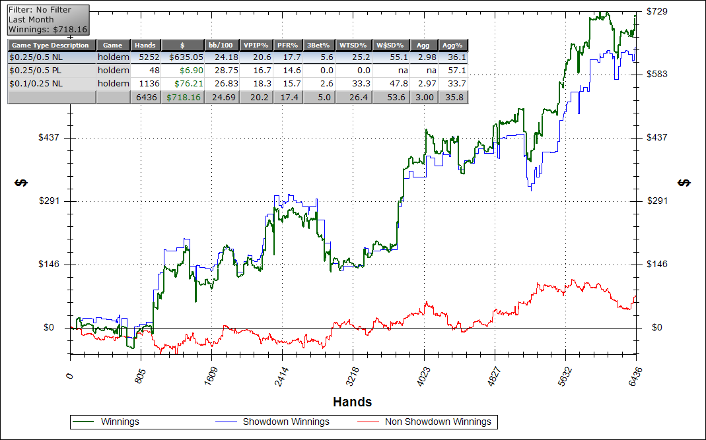This screenshot has width=706, height=440.
Task: Select the WTSD% column header
Action: 353,45
